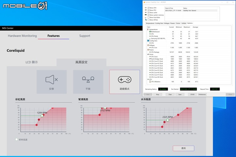
Task: Sort by the Average column header
Action: point(195,27)
